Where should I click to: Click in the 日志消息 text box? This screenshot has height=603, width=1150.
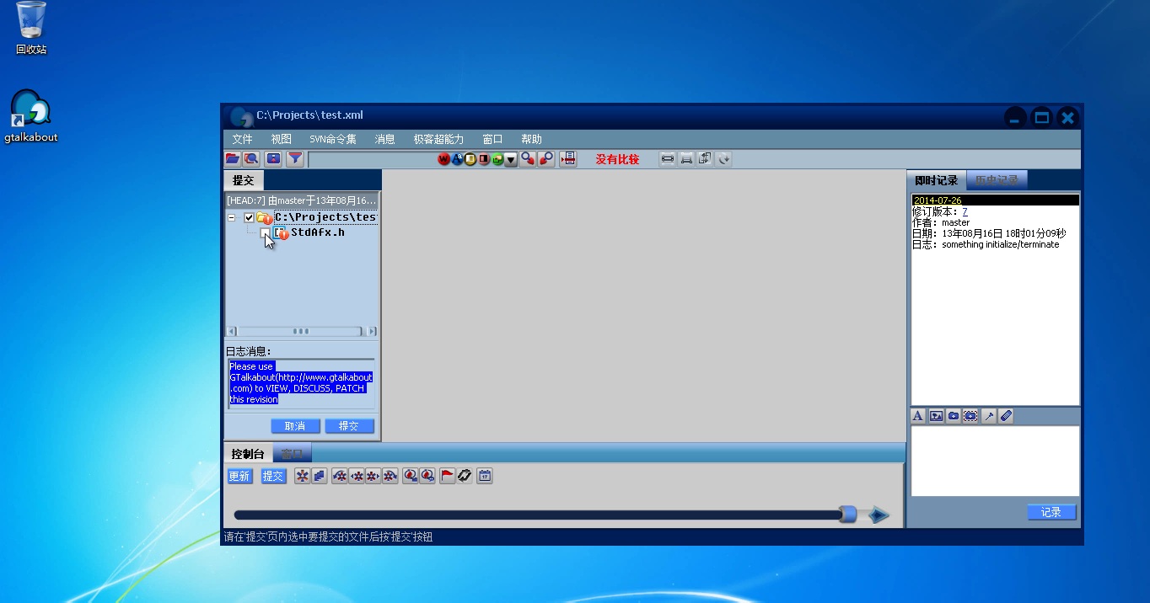(x=301, y=383)
